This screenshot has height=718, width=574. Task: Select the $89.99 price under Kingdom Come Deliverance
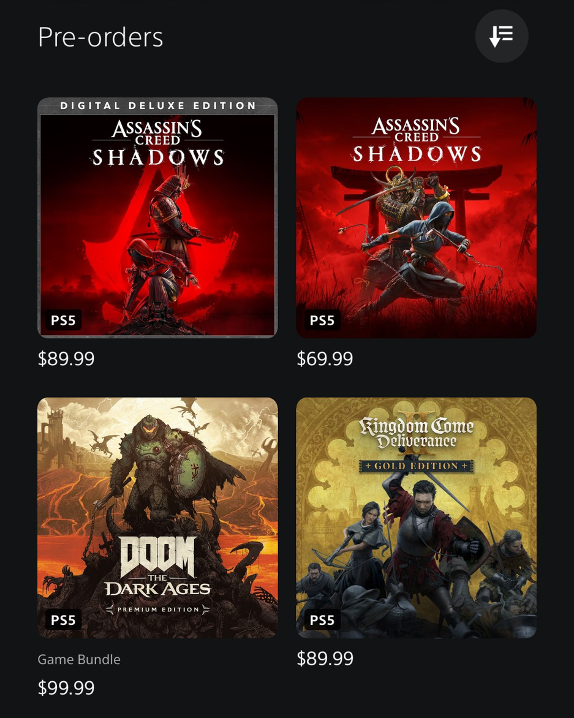[x=325, y=659]
